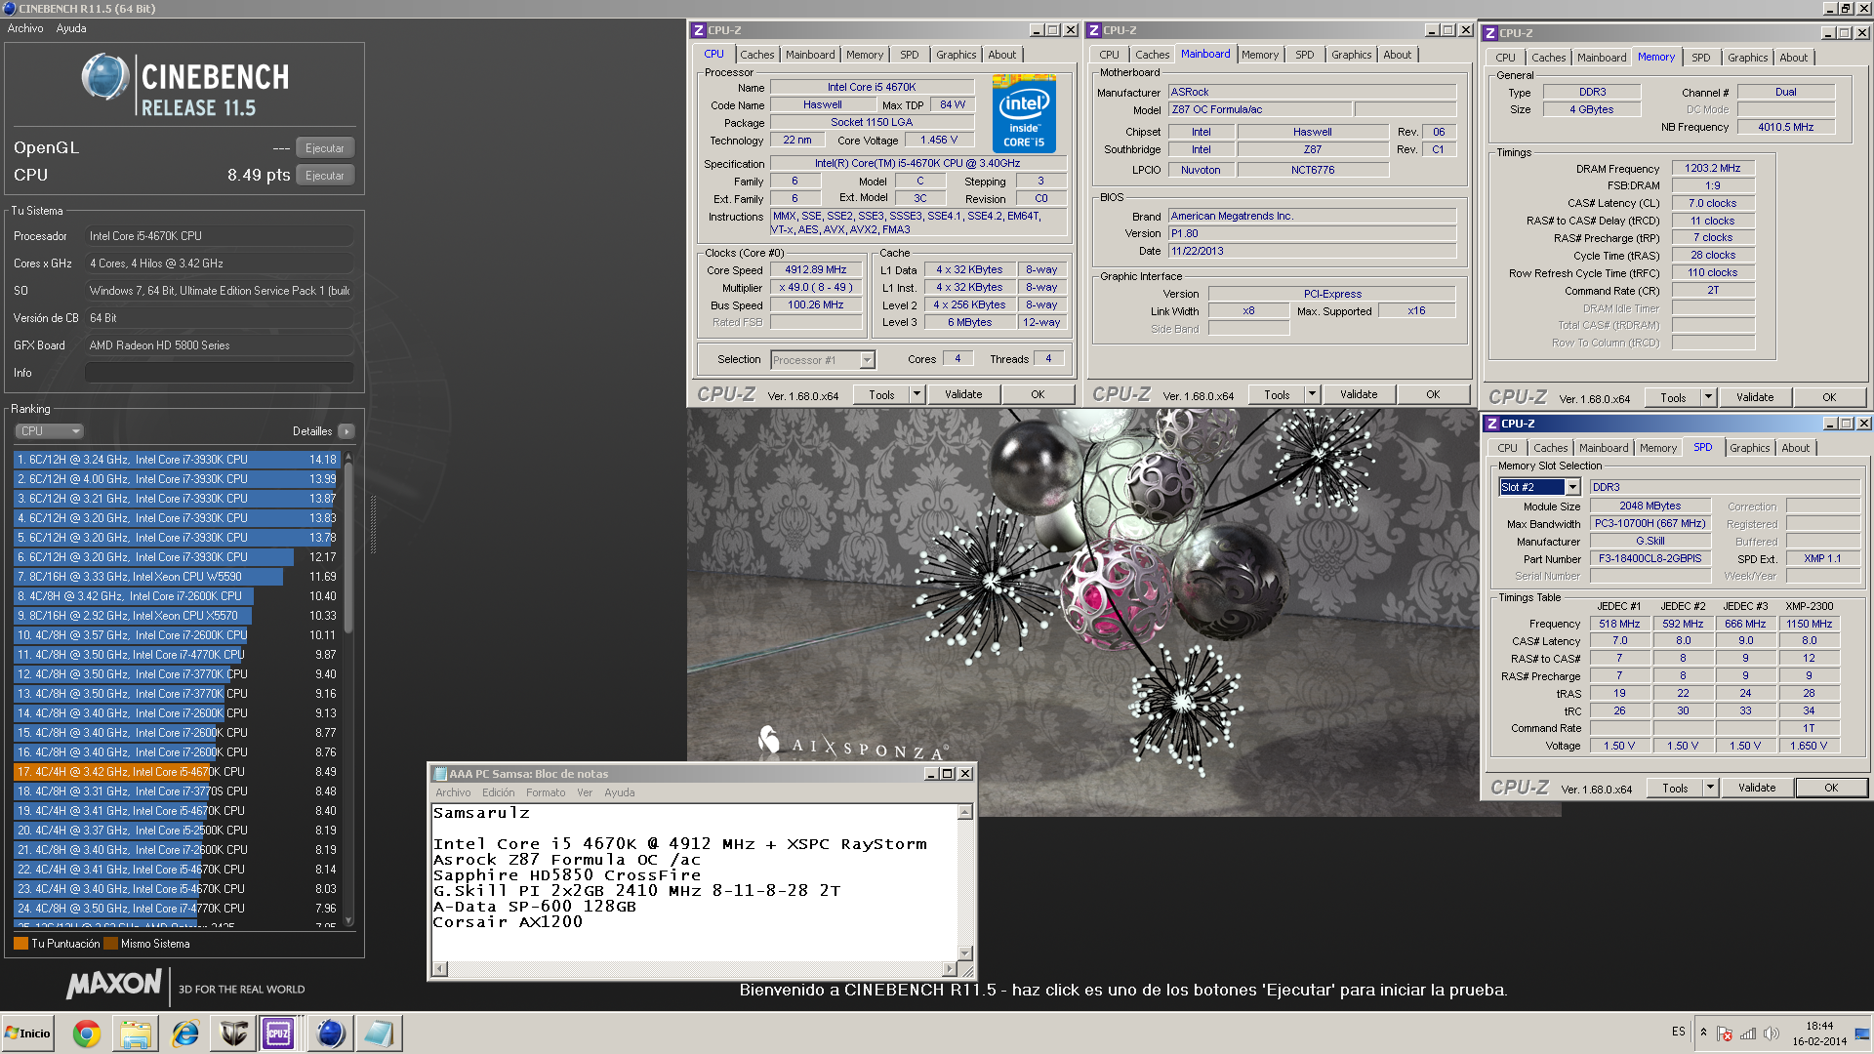Select ranking row 1 i7-3930K 14.18
Viewport: 1874px width, 1054px height.
[176, 460]
